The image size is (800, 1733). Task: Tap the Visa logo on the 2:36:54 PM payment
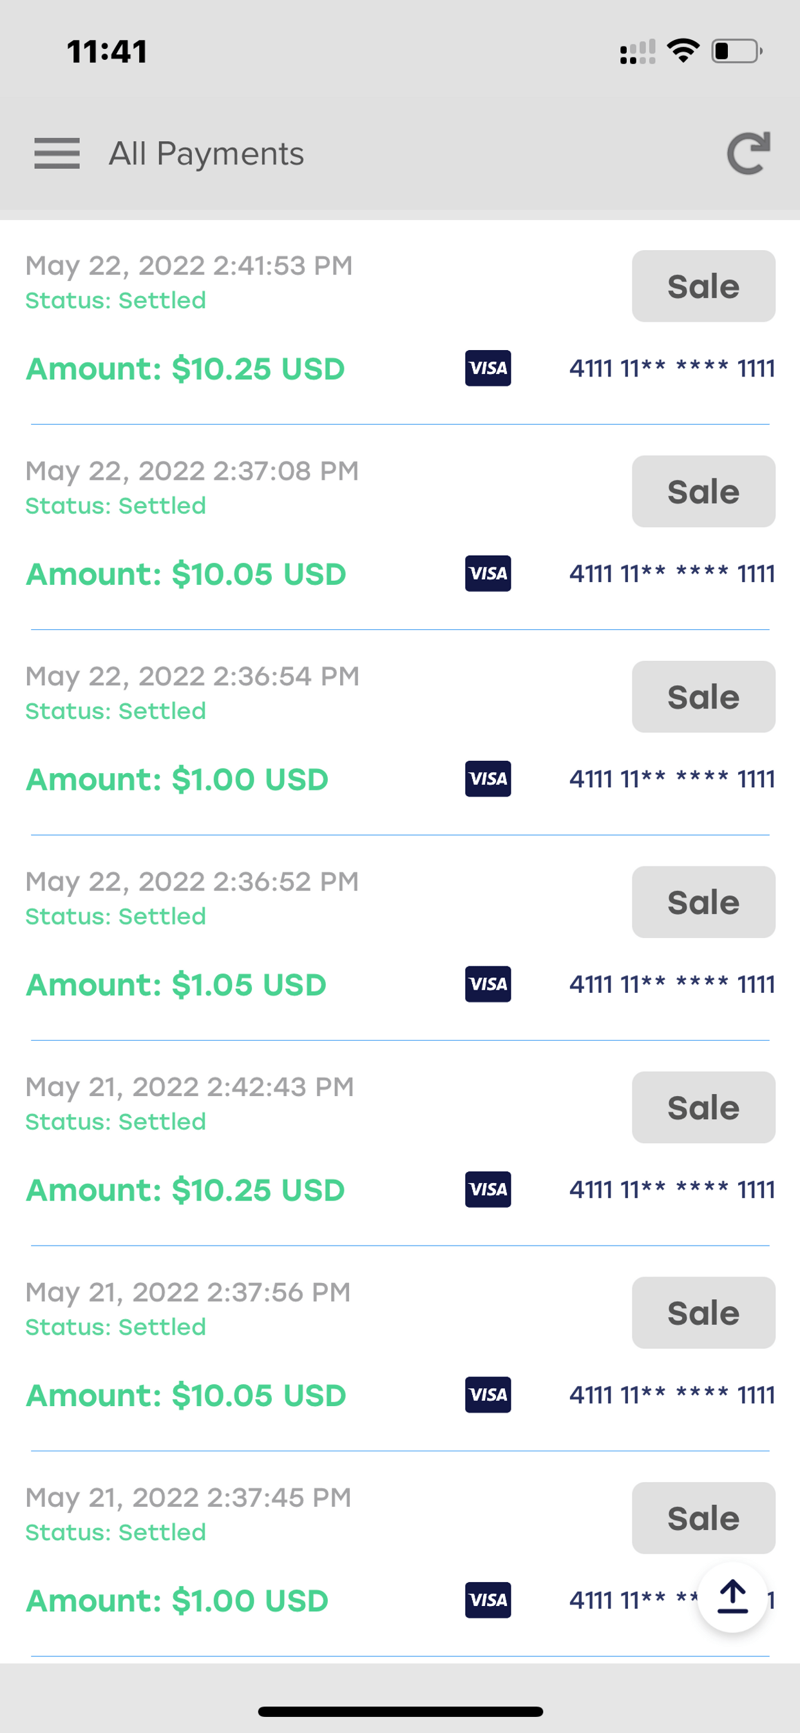[x=488, y=778]
